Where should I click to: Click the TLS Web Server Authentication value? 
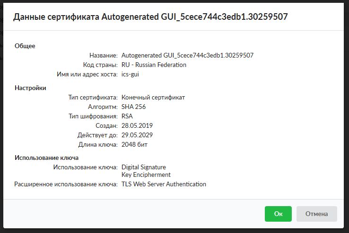164,184
